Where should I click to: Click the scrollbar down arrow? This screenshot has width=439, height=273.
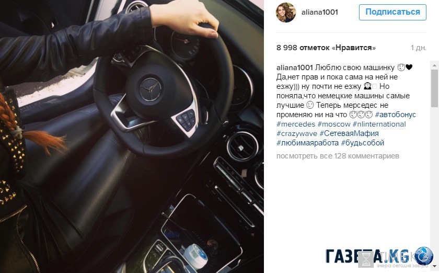[x=434, y=266]
